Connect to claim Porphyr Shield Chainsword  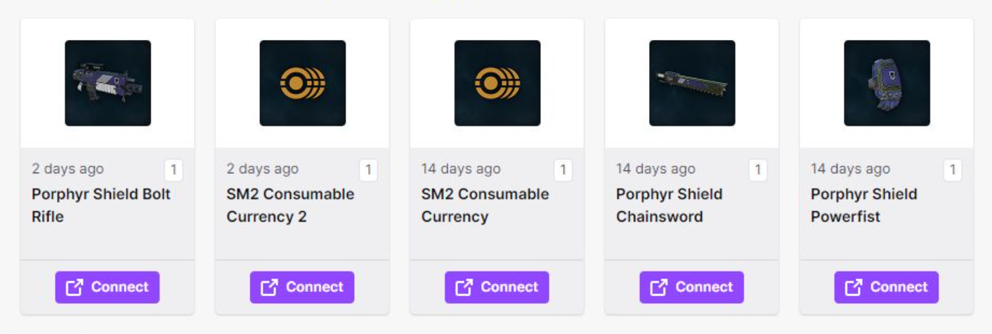pyautogui.click(x=691, y=287)
